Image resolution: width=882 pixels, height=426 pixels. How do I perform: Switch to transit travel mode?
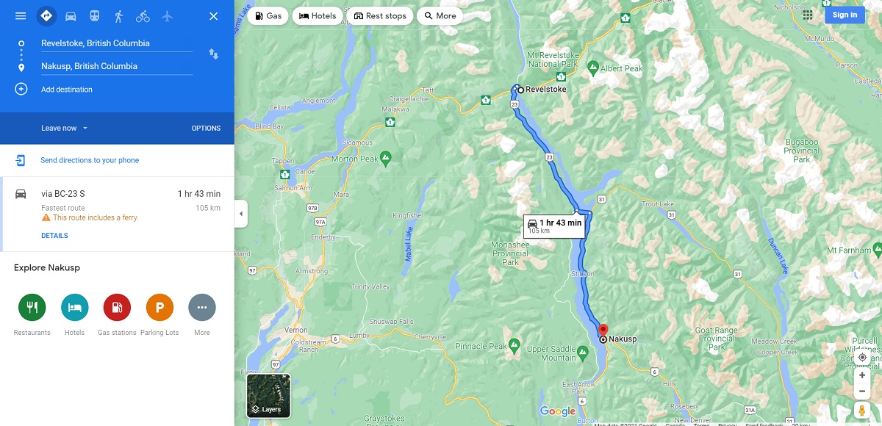click(x=95, y=16)
